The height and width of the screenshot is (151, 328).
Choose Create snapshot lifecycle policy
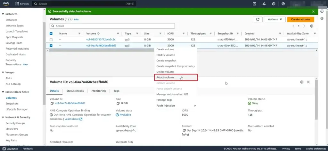[176, 66]
